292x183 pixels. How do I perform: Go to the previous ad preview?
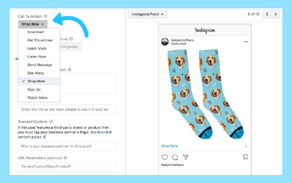pos(266,14)
